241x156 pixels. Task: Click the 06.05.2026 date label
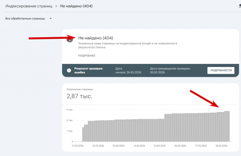pyautogui.click(x=180, y=146)
